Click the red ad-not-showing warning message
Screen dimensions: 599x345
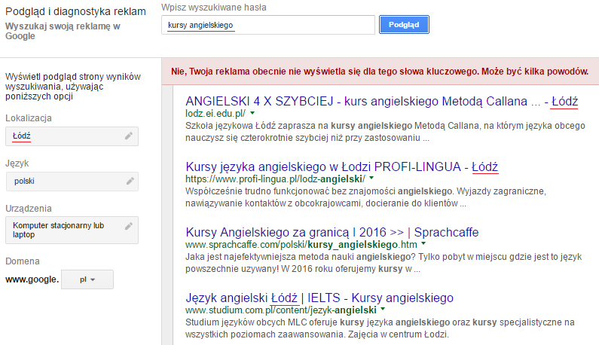(x=380, y=72)
